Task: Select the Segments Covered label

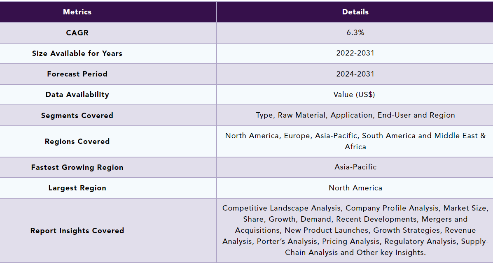Action: pos(77,116)
